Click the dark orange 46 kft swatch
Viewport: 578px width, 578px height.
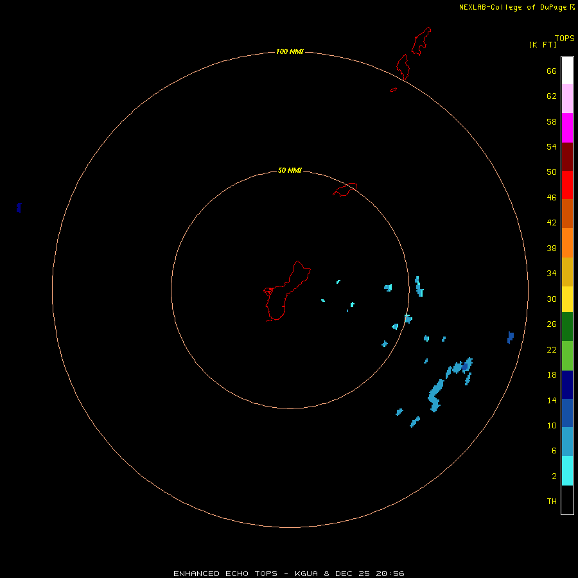click(x=567, y=213)
